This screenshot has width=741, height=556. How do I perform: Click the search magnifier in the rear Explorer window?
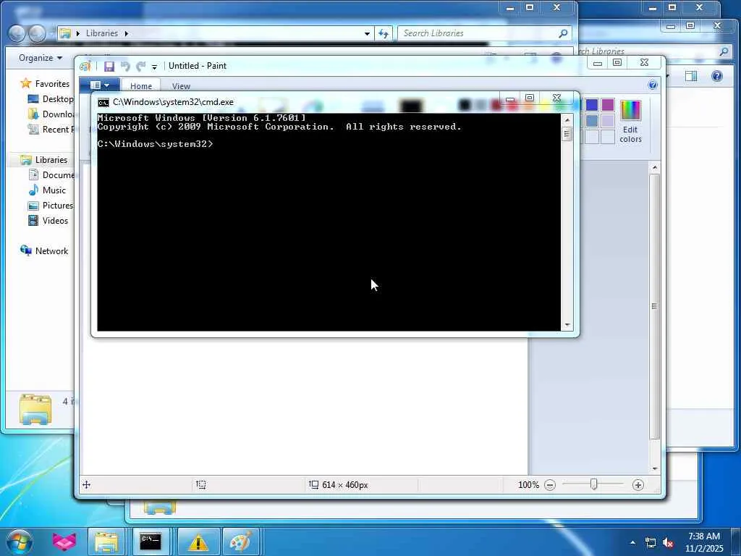point(724,51)
